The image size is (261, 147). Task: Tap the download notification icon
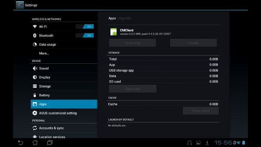pyautogui.click(x=207, y=143)
